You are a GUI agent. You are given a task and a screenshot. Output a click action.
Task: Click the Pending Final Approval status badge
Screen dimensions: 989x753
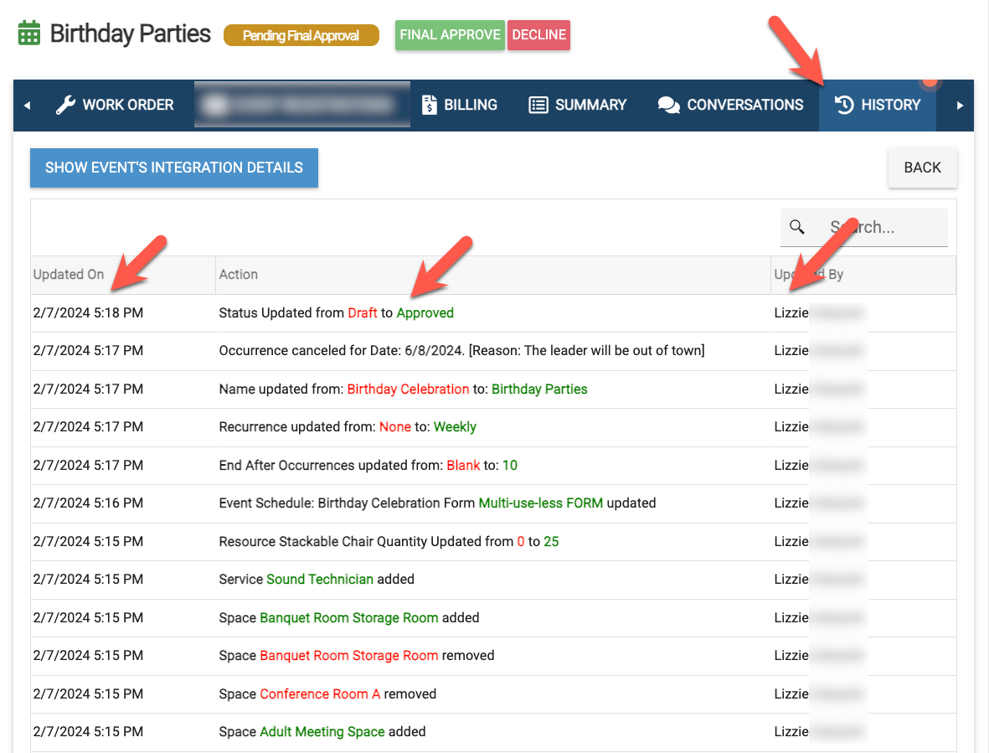tap(301, 35)
